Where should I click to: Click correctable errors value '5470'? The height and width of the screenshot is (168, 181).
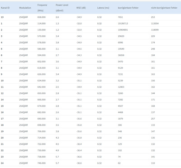point(120,62)
